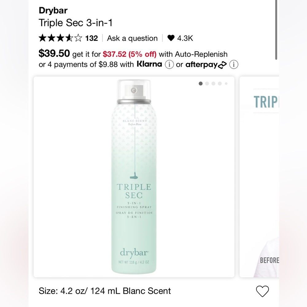The image size is (307, 307).
Task: Click the third carousel dot
Action: tap(213, 83)
